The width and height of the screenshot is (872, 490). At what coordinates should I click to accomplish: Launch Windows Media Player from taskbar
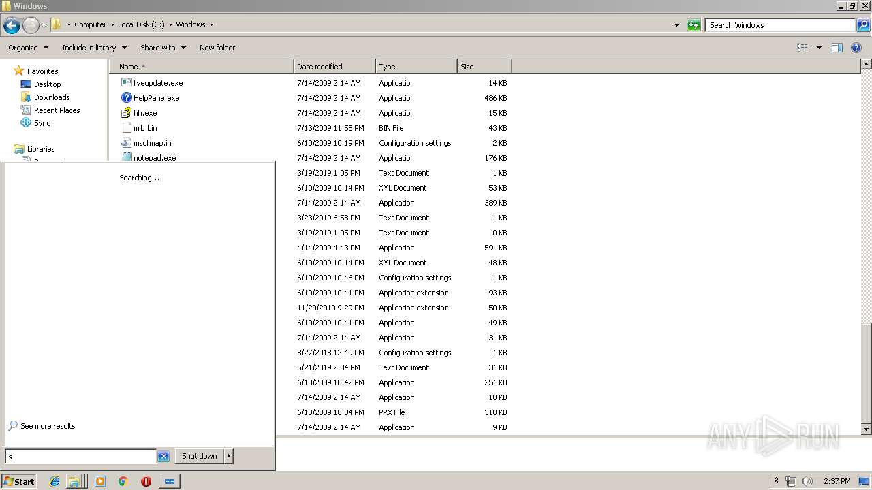click(100, 481)
